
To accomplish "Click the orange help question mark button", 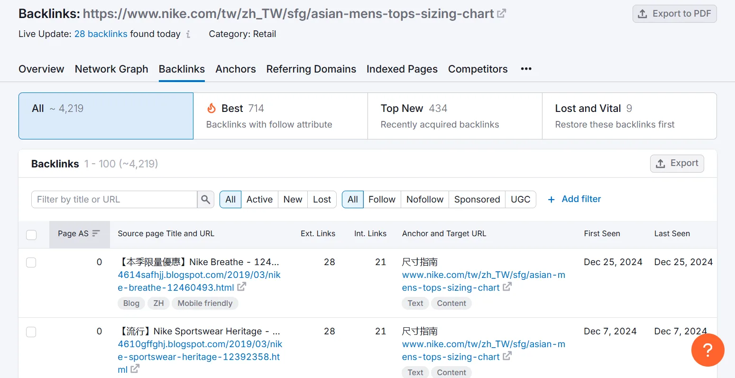I will pyautogui.click(x=707, y=350).
